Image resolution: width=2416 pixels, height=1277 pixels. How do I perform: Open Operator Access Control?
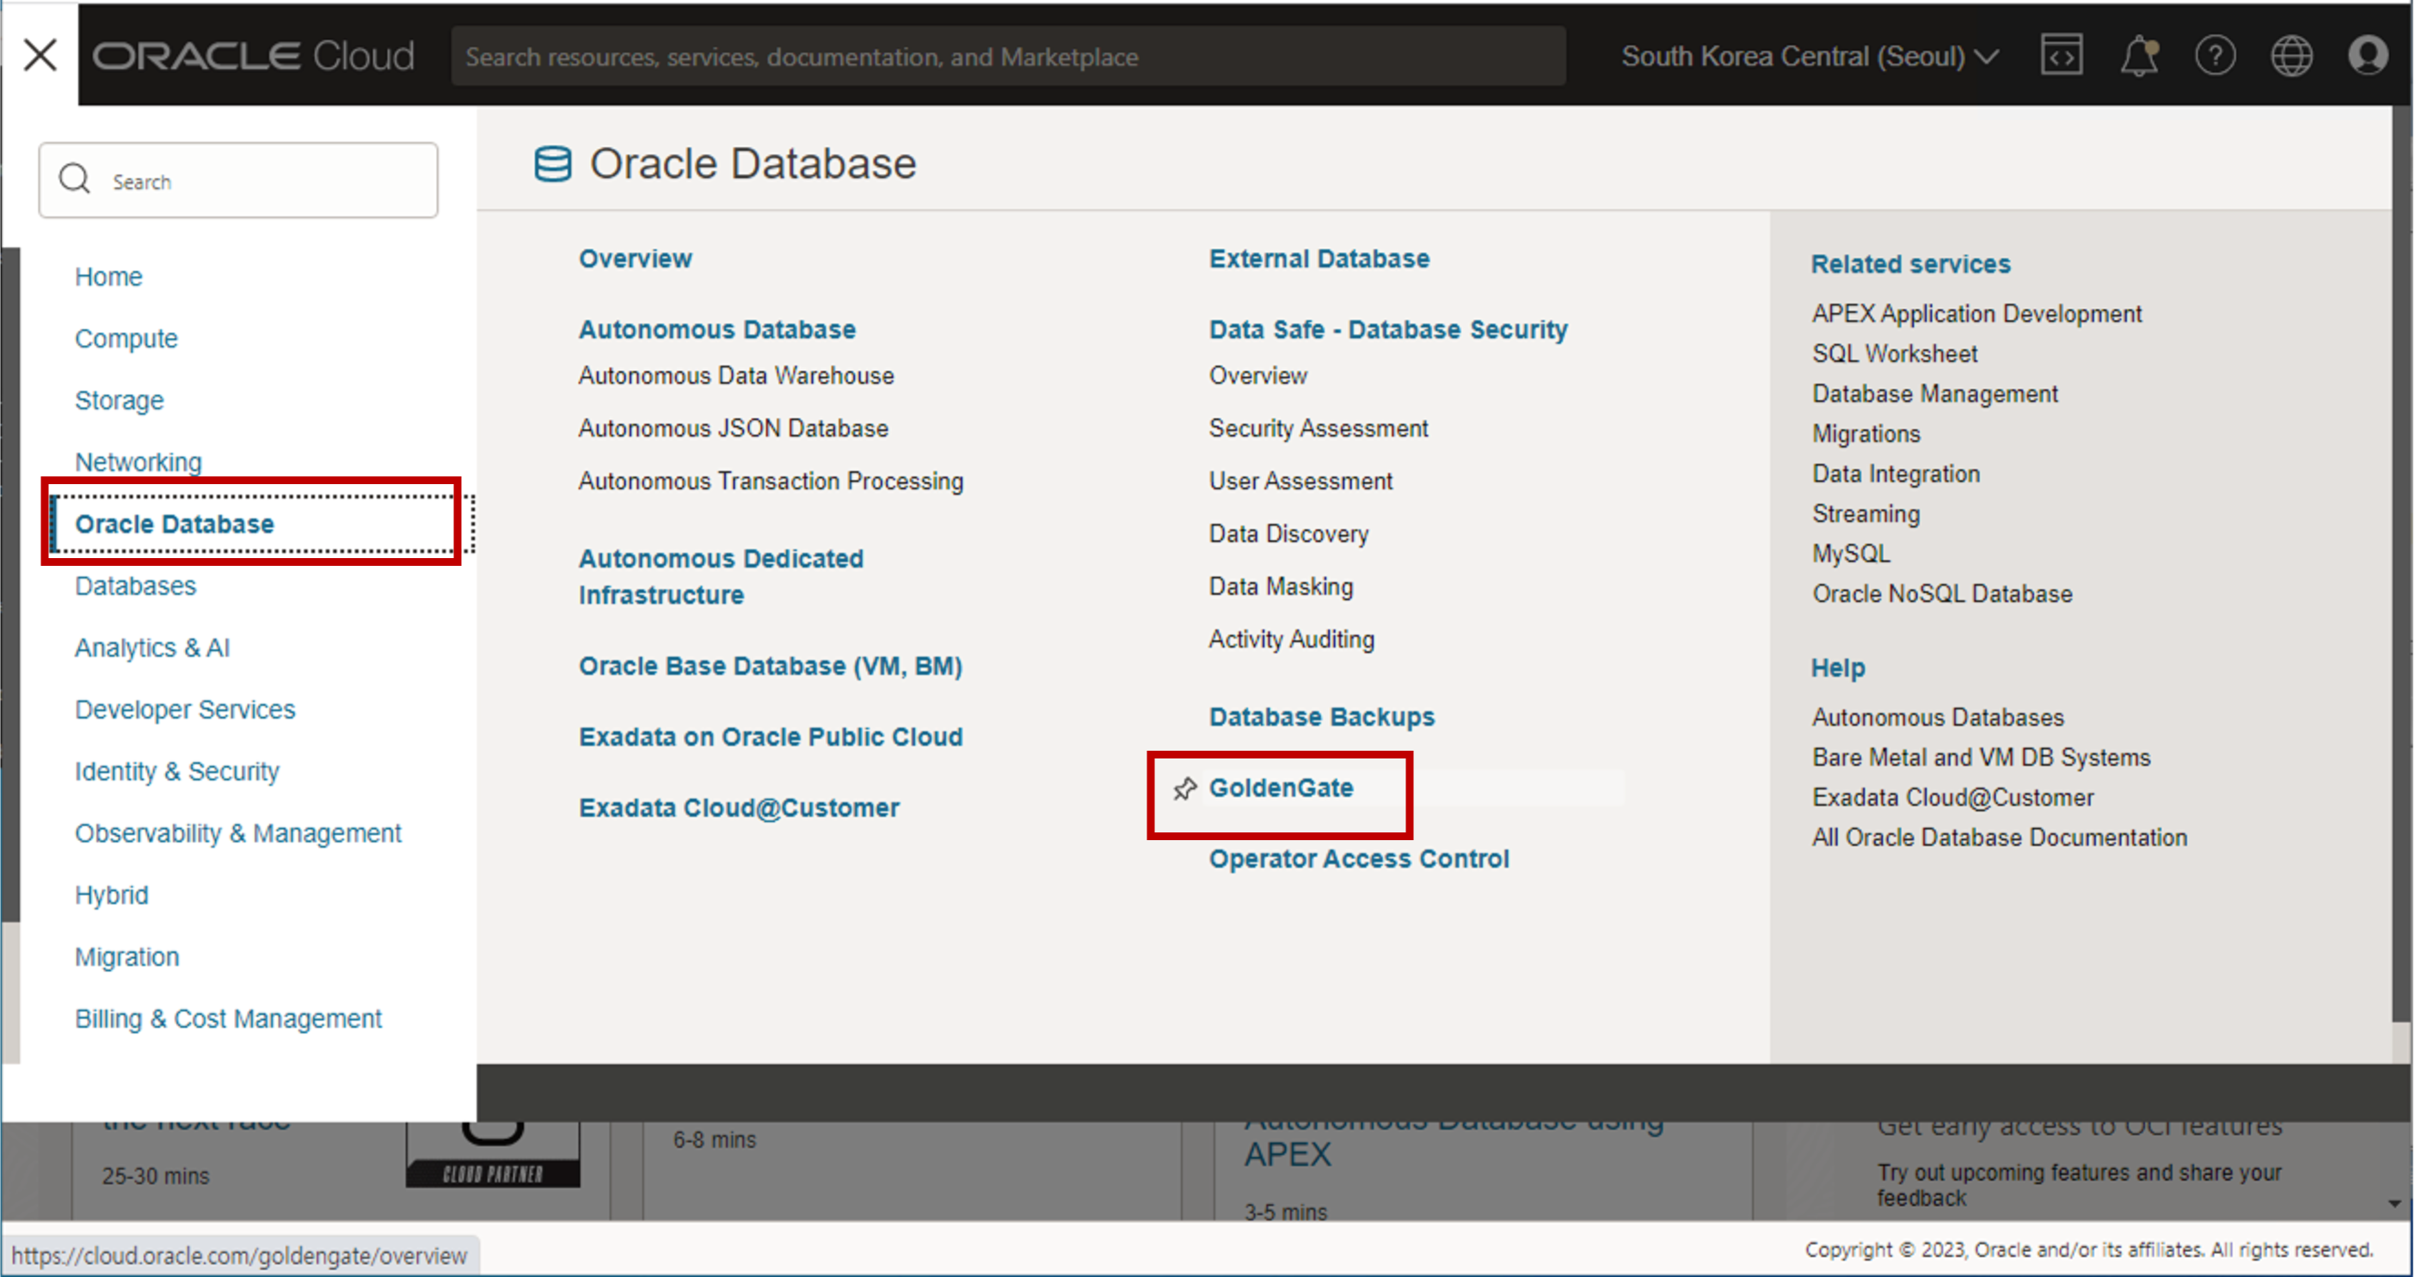(1359, 860)
